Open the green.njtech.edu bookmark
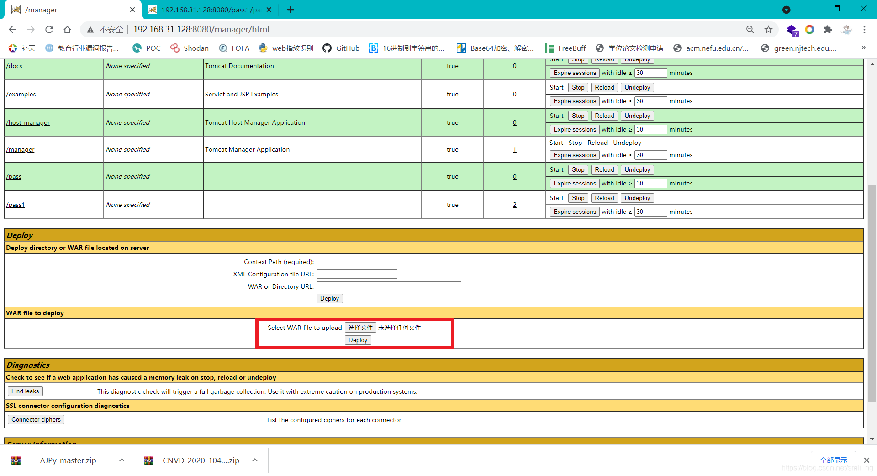 coord(799,48)
